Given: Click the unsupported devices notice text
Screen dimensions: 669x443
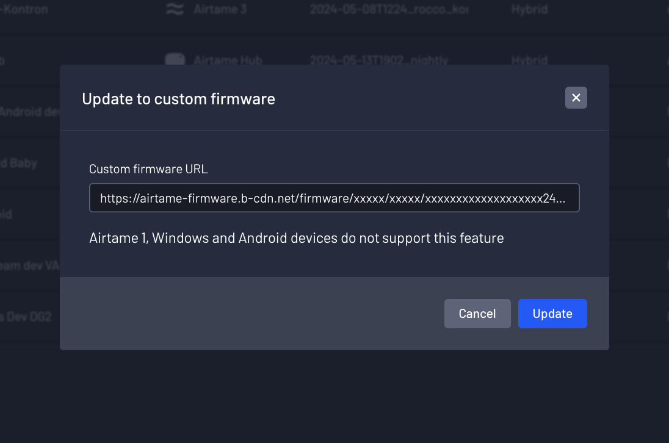Looking at the screenshot, I should (x=296, y=238).
